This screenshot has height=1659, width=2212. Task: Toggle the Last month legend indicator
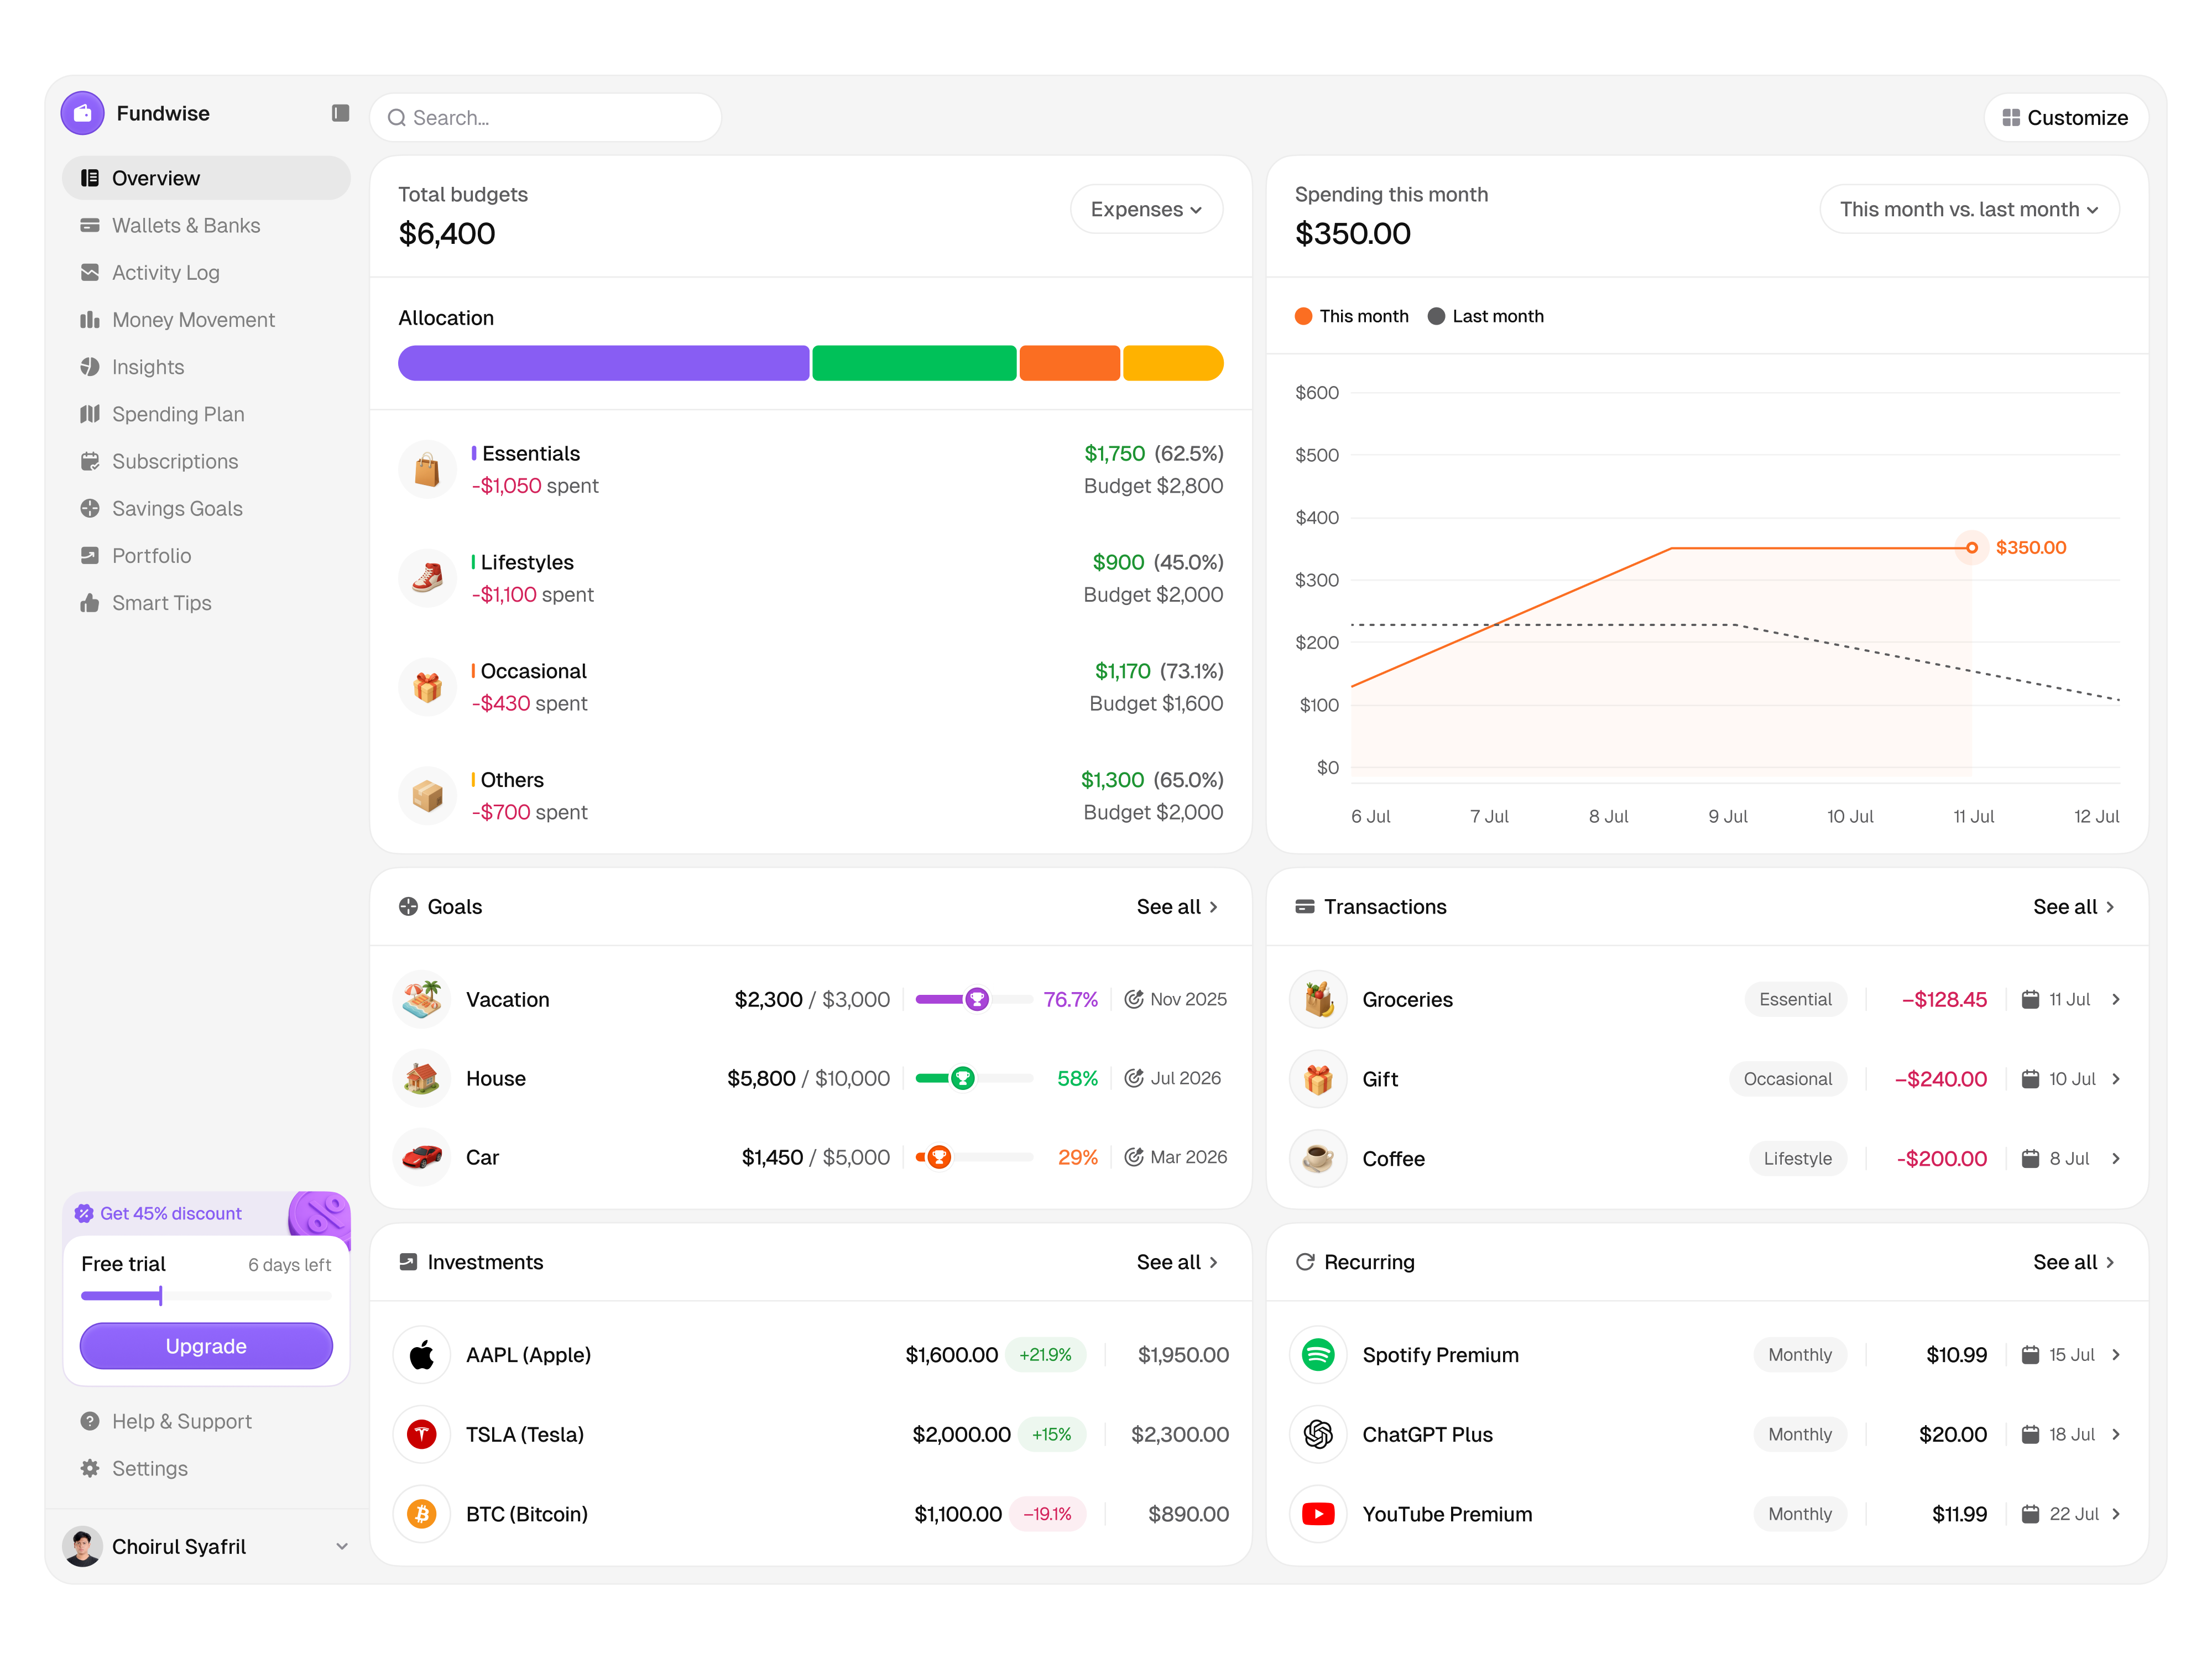tap(1486, 316)
